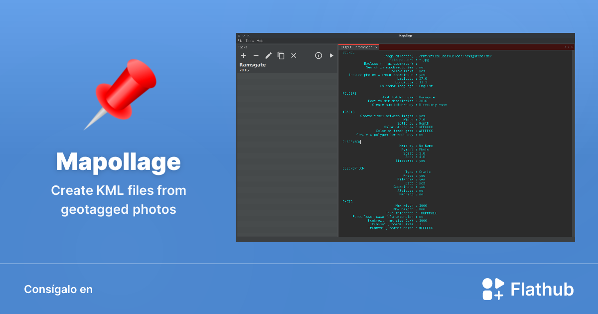Open the File menu
Screen dimensions: 598x314
coord(240,40)
